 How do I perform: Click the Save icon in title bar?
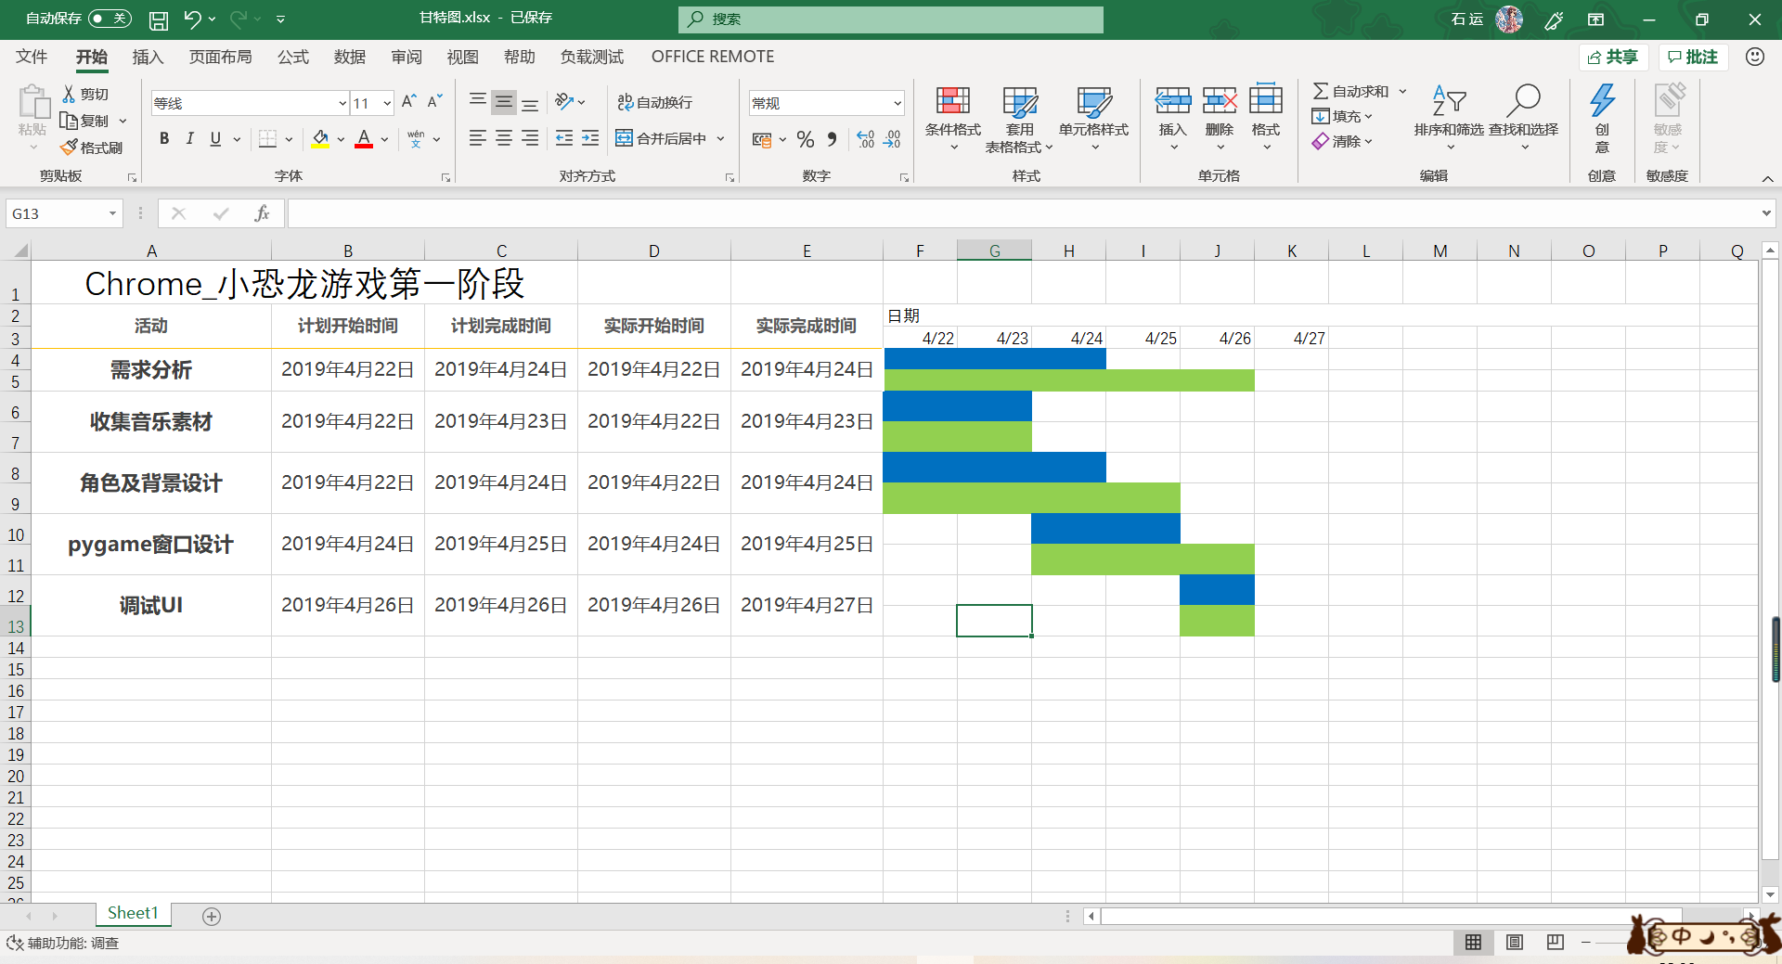[159, 19]
